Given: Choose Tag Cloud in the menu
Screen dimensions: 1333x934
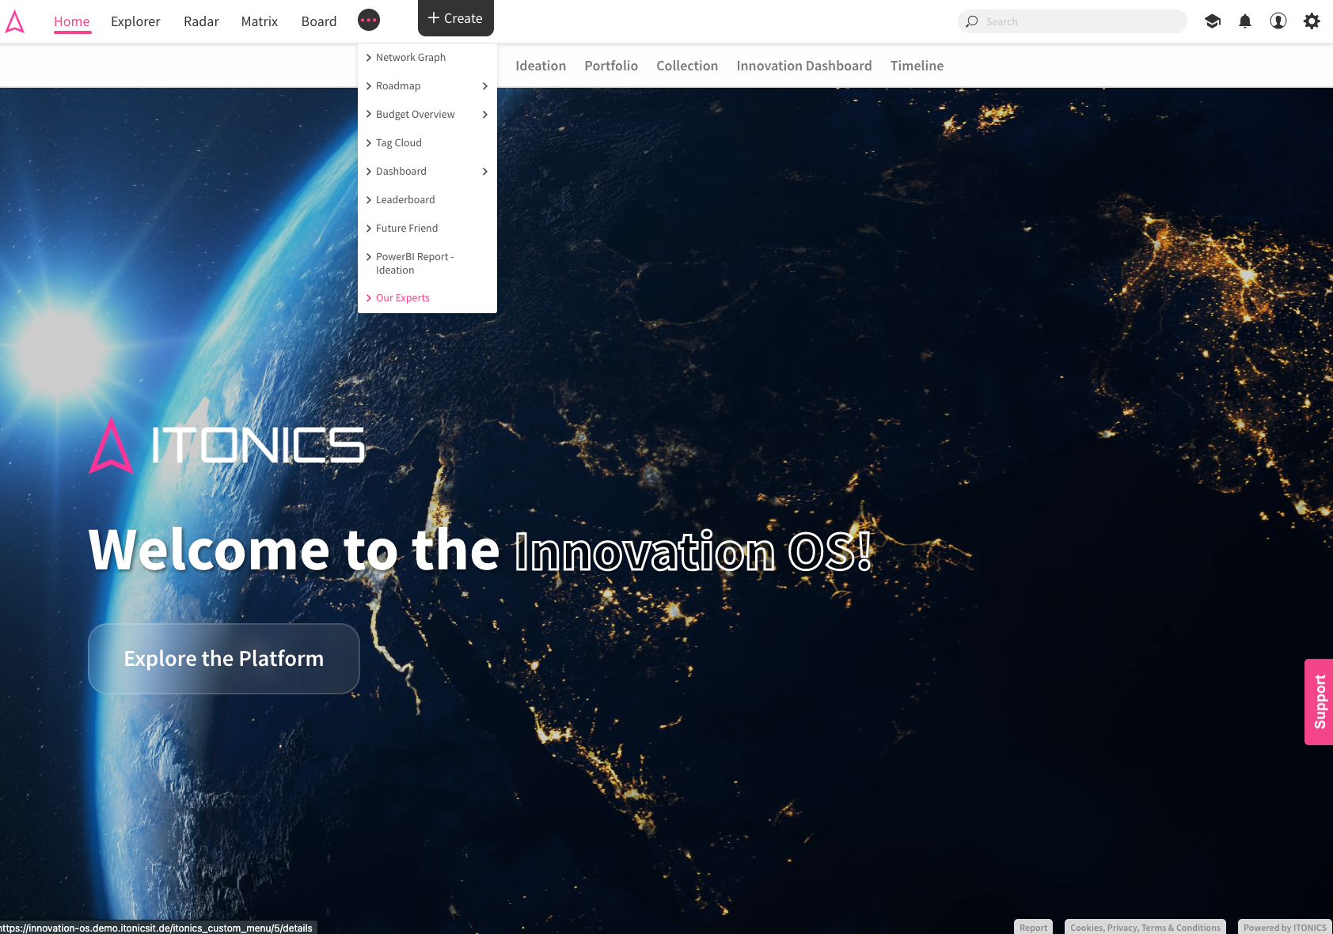Looking at the screenshot, I should coord(398,143).
